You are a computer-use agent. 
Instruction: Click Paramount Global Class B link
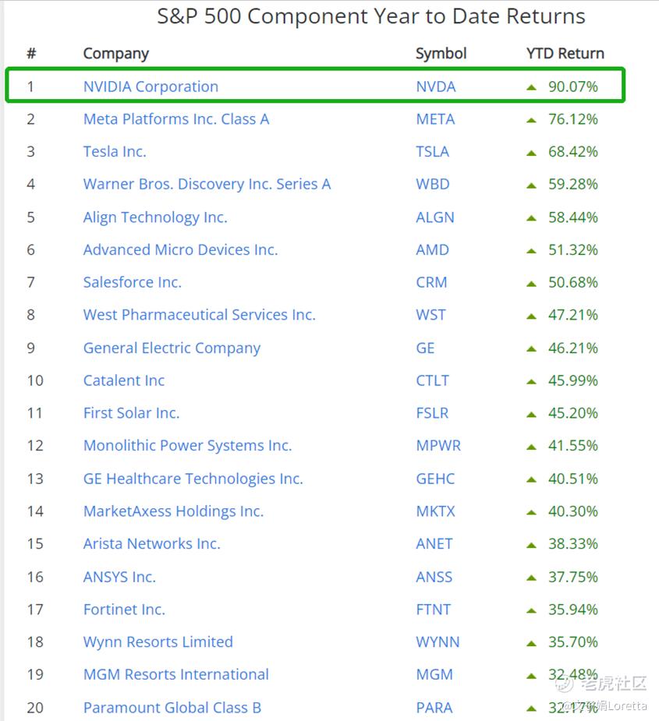point(172,707)
